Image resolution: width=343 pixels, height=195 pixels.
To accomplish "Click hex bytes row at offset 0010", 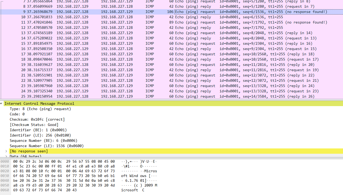I will point(64,166).
